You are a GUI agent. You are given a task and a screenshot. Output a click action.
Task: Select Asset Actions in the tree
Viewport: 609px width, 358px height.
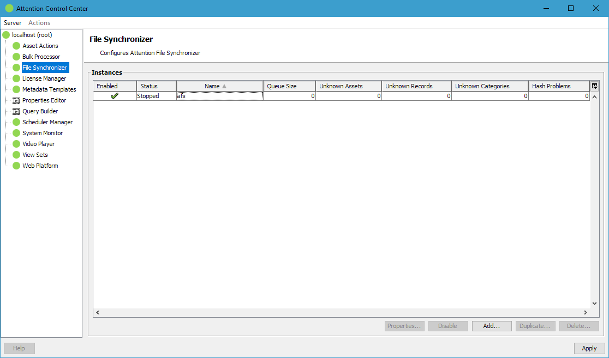coord(40,46)
